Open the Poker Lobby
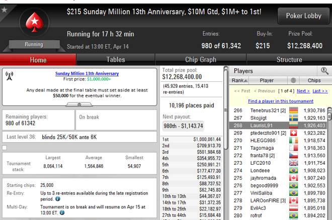 click(304, 16)
